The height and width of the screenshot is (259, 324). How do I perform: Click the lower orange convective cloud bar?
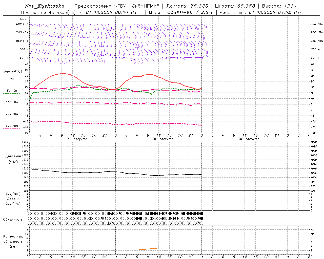(143, 250)
